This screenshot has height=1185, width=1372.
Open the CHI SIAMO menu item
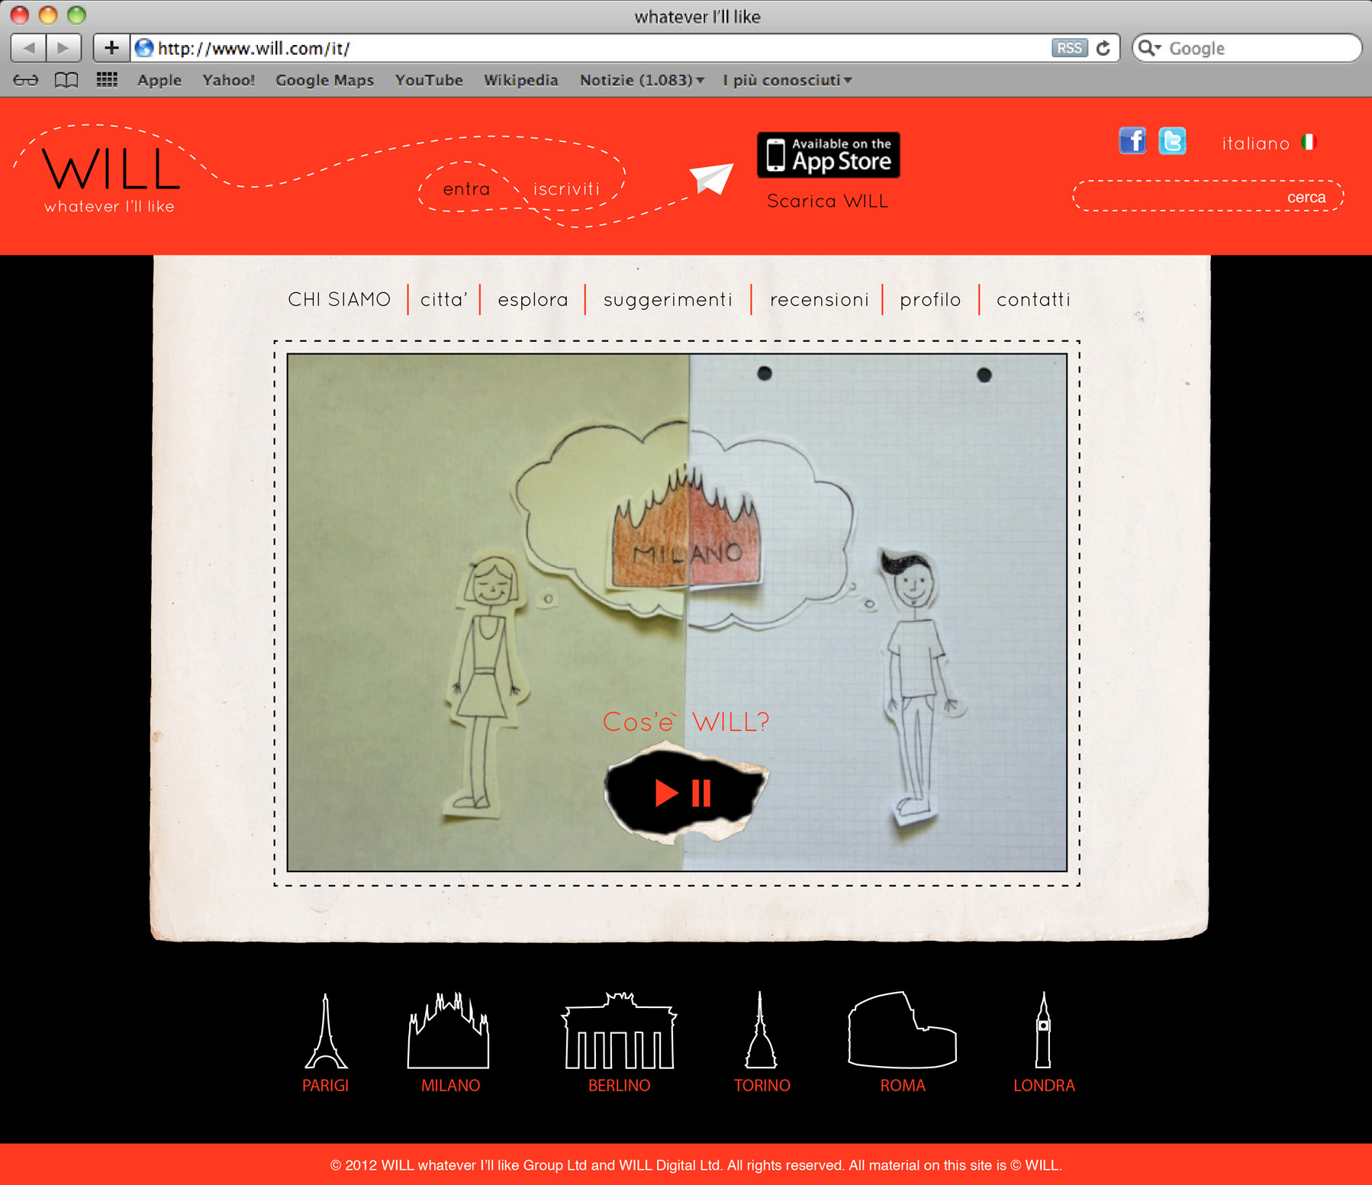coord(340,299)
